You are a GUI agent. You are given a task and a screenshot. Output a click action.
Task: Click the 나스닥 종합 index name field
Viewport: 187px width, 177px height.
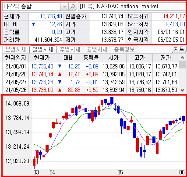pos(32,7)
